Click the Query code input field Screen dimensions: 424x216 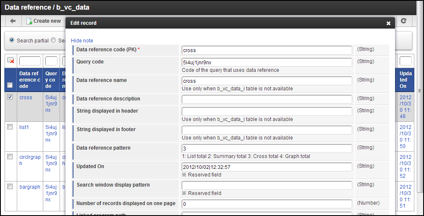[x=267, y=62]
